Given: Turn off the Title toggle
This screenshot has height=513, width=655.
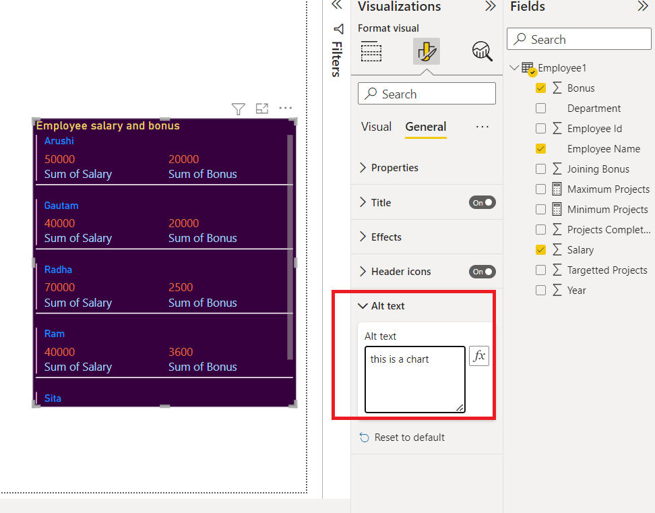Looking at the screenshot, I should 482,202.
